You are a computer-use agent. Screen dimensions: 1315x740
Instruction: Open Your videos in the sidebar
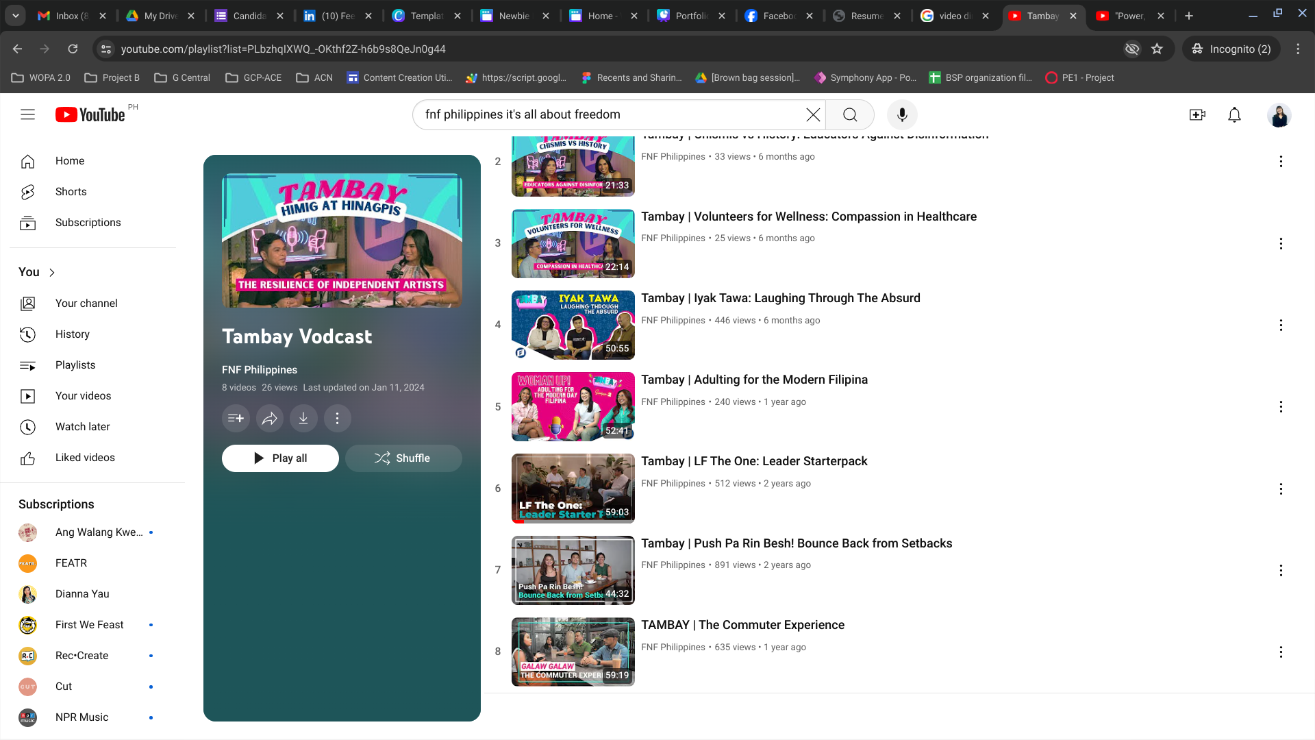coord(92,396)
